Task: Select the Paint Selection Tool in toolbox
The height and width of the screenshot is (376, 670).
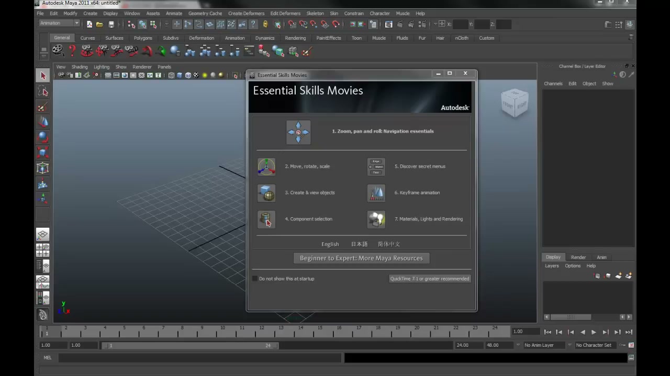Action: pyautogui.click(x=43, y=107)
